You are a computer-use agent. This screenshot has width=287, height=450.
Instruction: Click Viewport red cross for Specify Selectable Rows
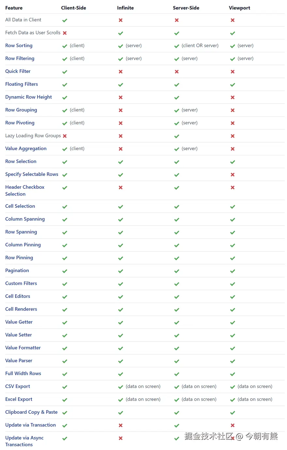(232, 175)
